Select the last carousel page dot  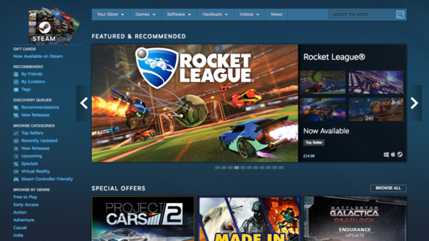coord(281,168)
